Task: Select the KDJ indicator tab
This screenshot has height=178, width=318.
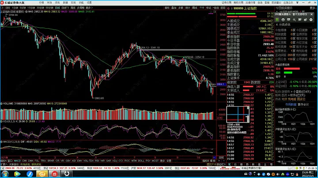Action: [115, 161]
